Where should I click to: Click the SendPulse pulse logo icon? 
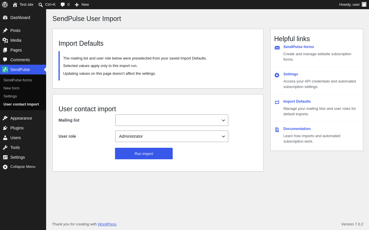(5, 70)
